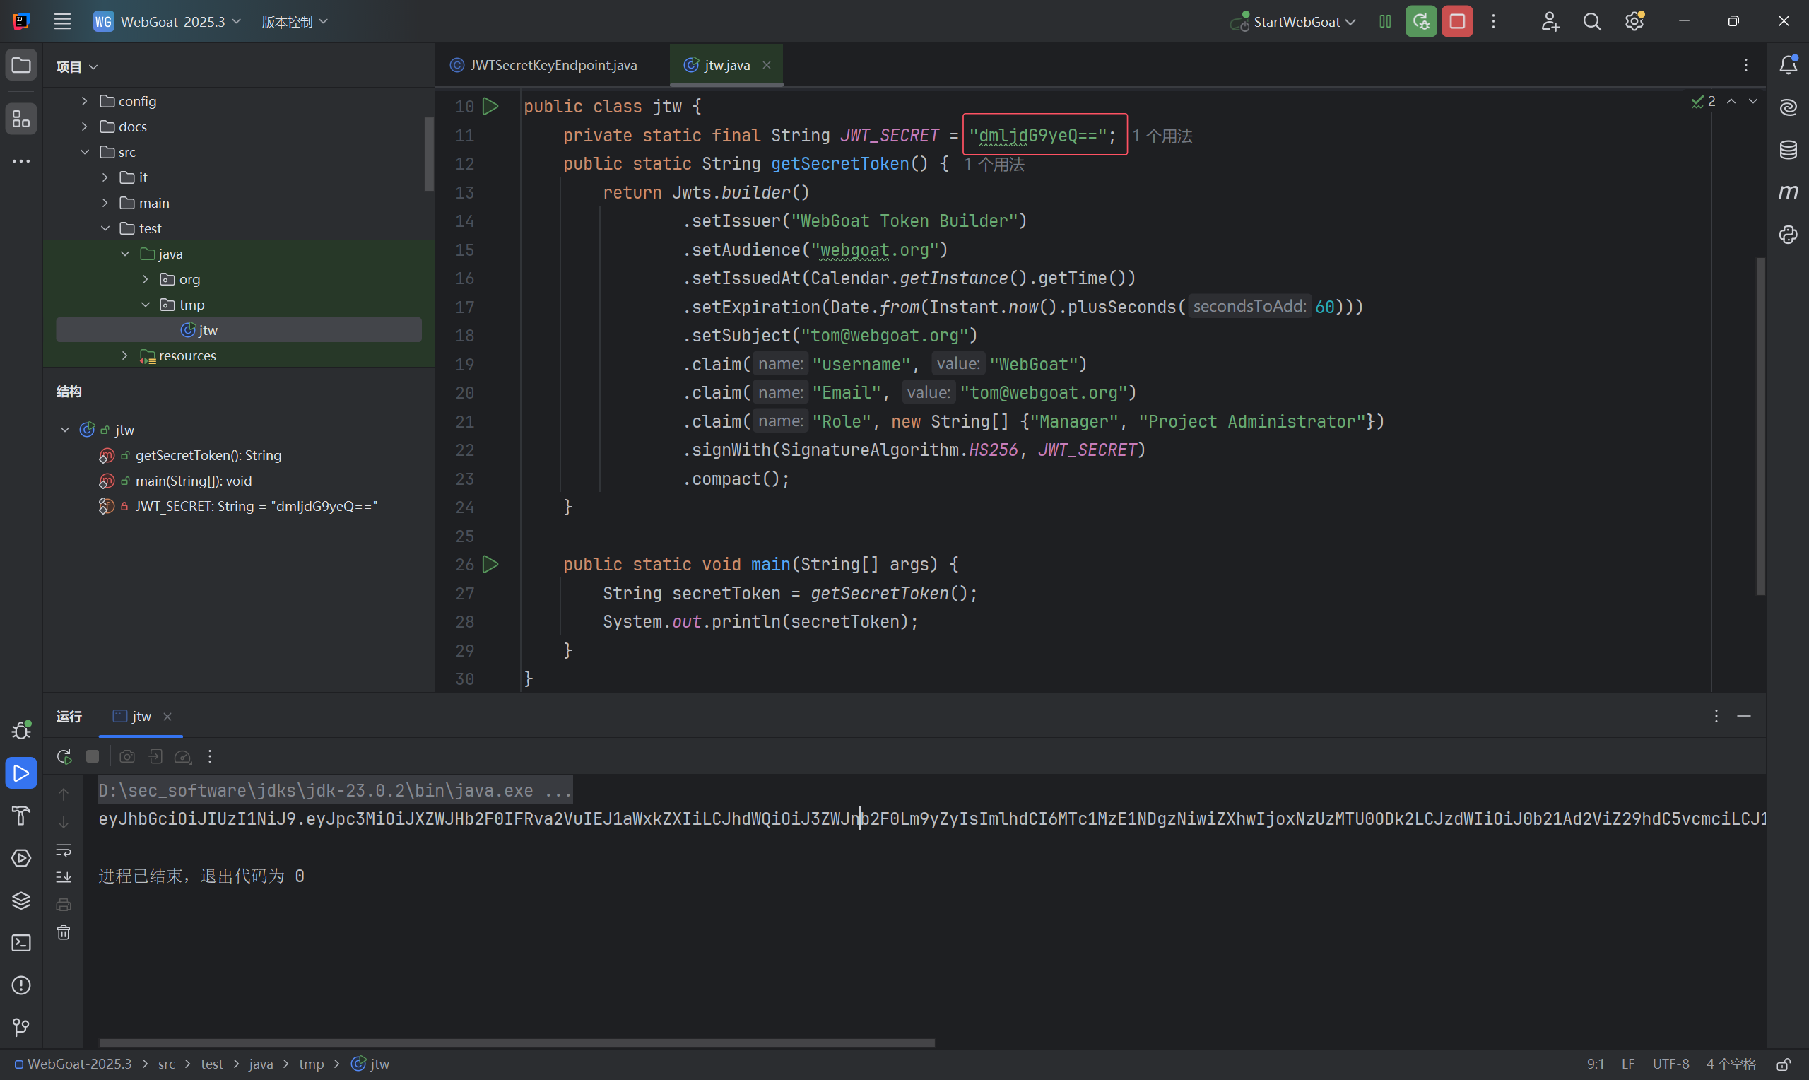The image size is (1809, 1080).
Task: Collapse jtw class node in structure
Action: (65, 430)
